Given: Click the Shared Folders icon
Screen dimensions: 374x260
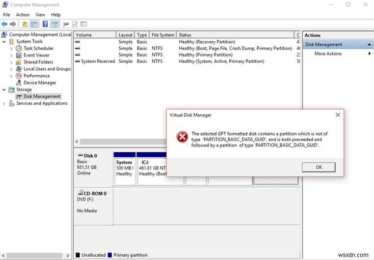Looking at the screenshot, I should [18, 62].
